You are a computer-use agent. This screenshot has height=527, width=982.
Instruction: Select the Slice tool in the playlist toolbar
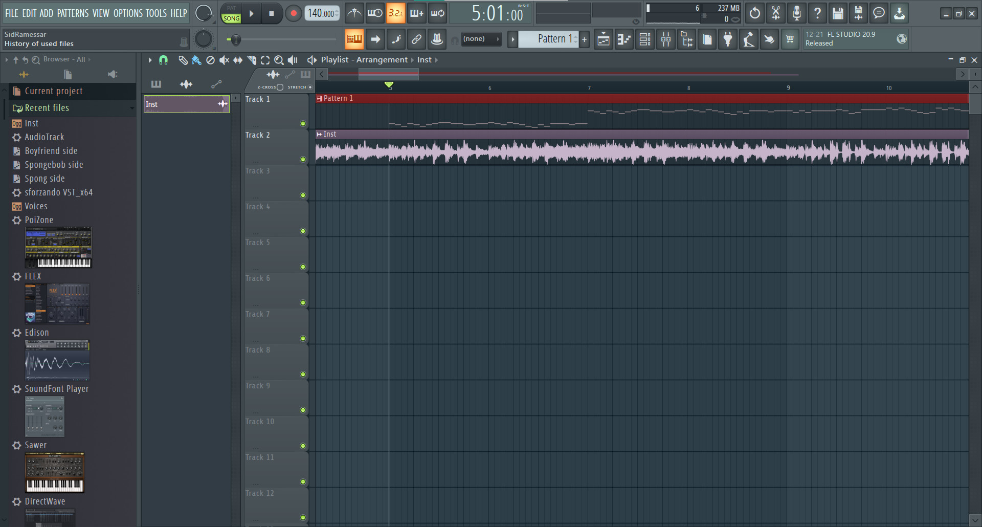coord(252,60)
